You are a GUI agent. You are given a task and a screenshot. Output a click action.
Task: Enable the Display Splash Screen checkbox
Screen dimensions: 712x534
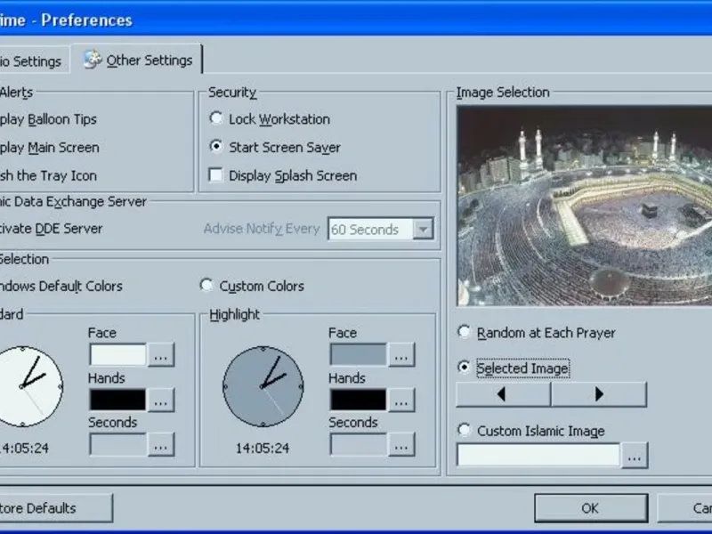215,174
